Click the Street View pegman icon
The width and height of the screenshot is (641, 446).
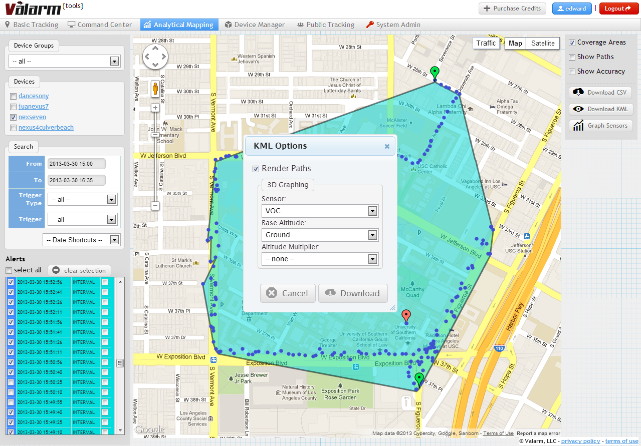coord(155,89)
